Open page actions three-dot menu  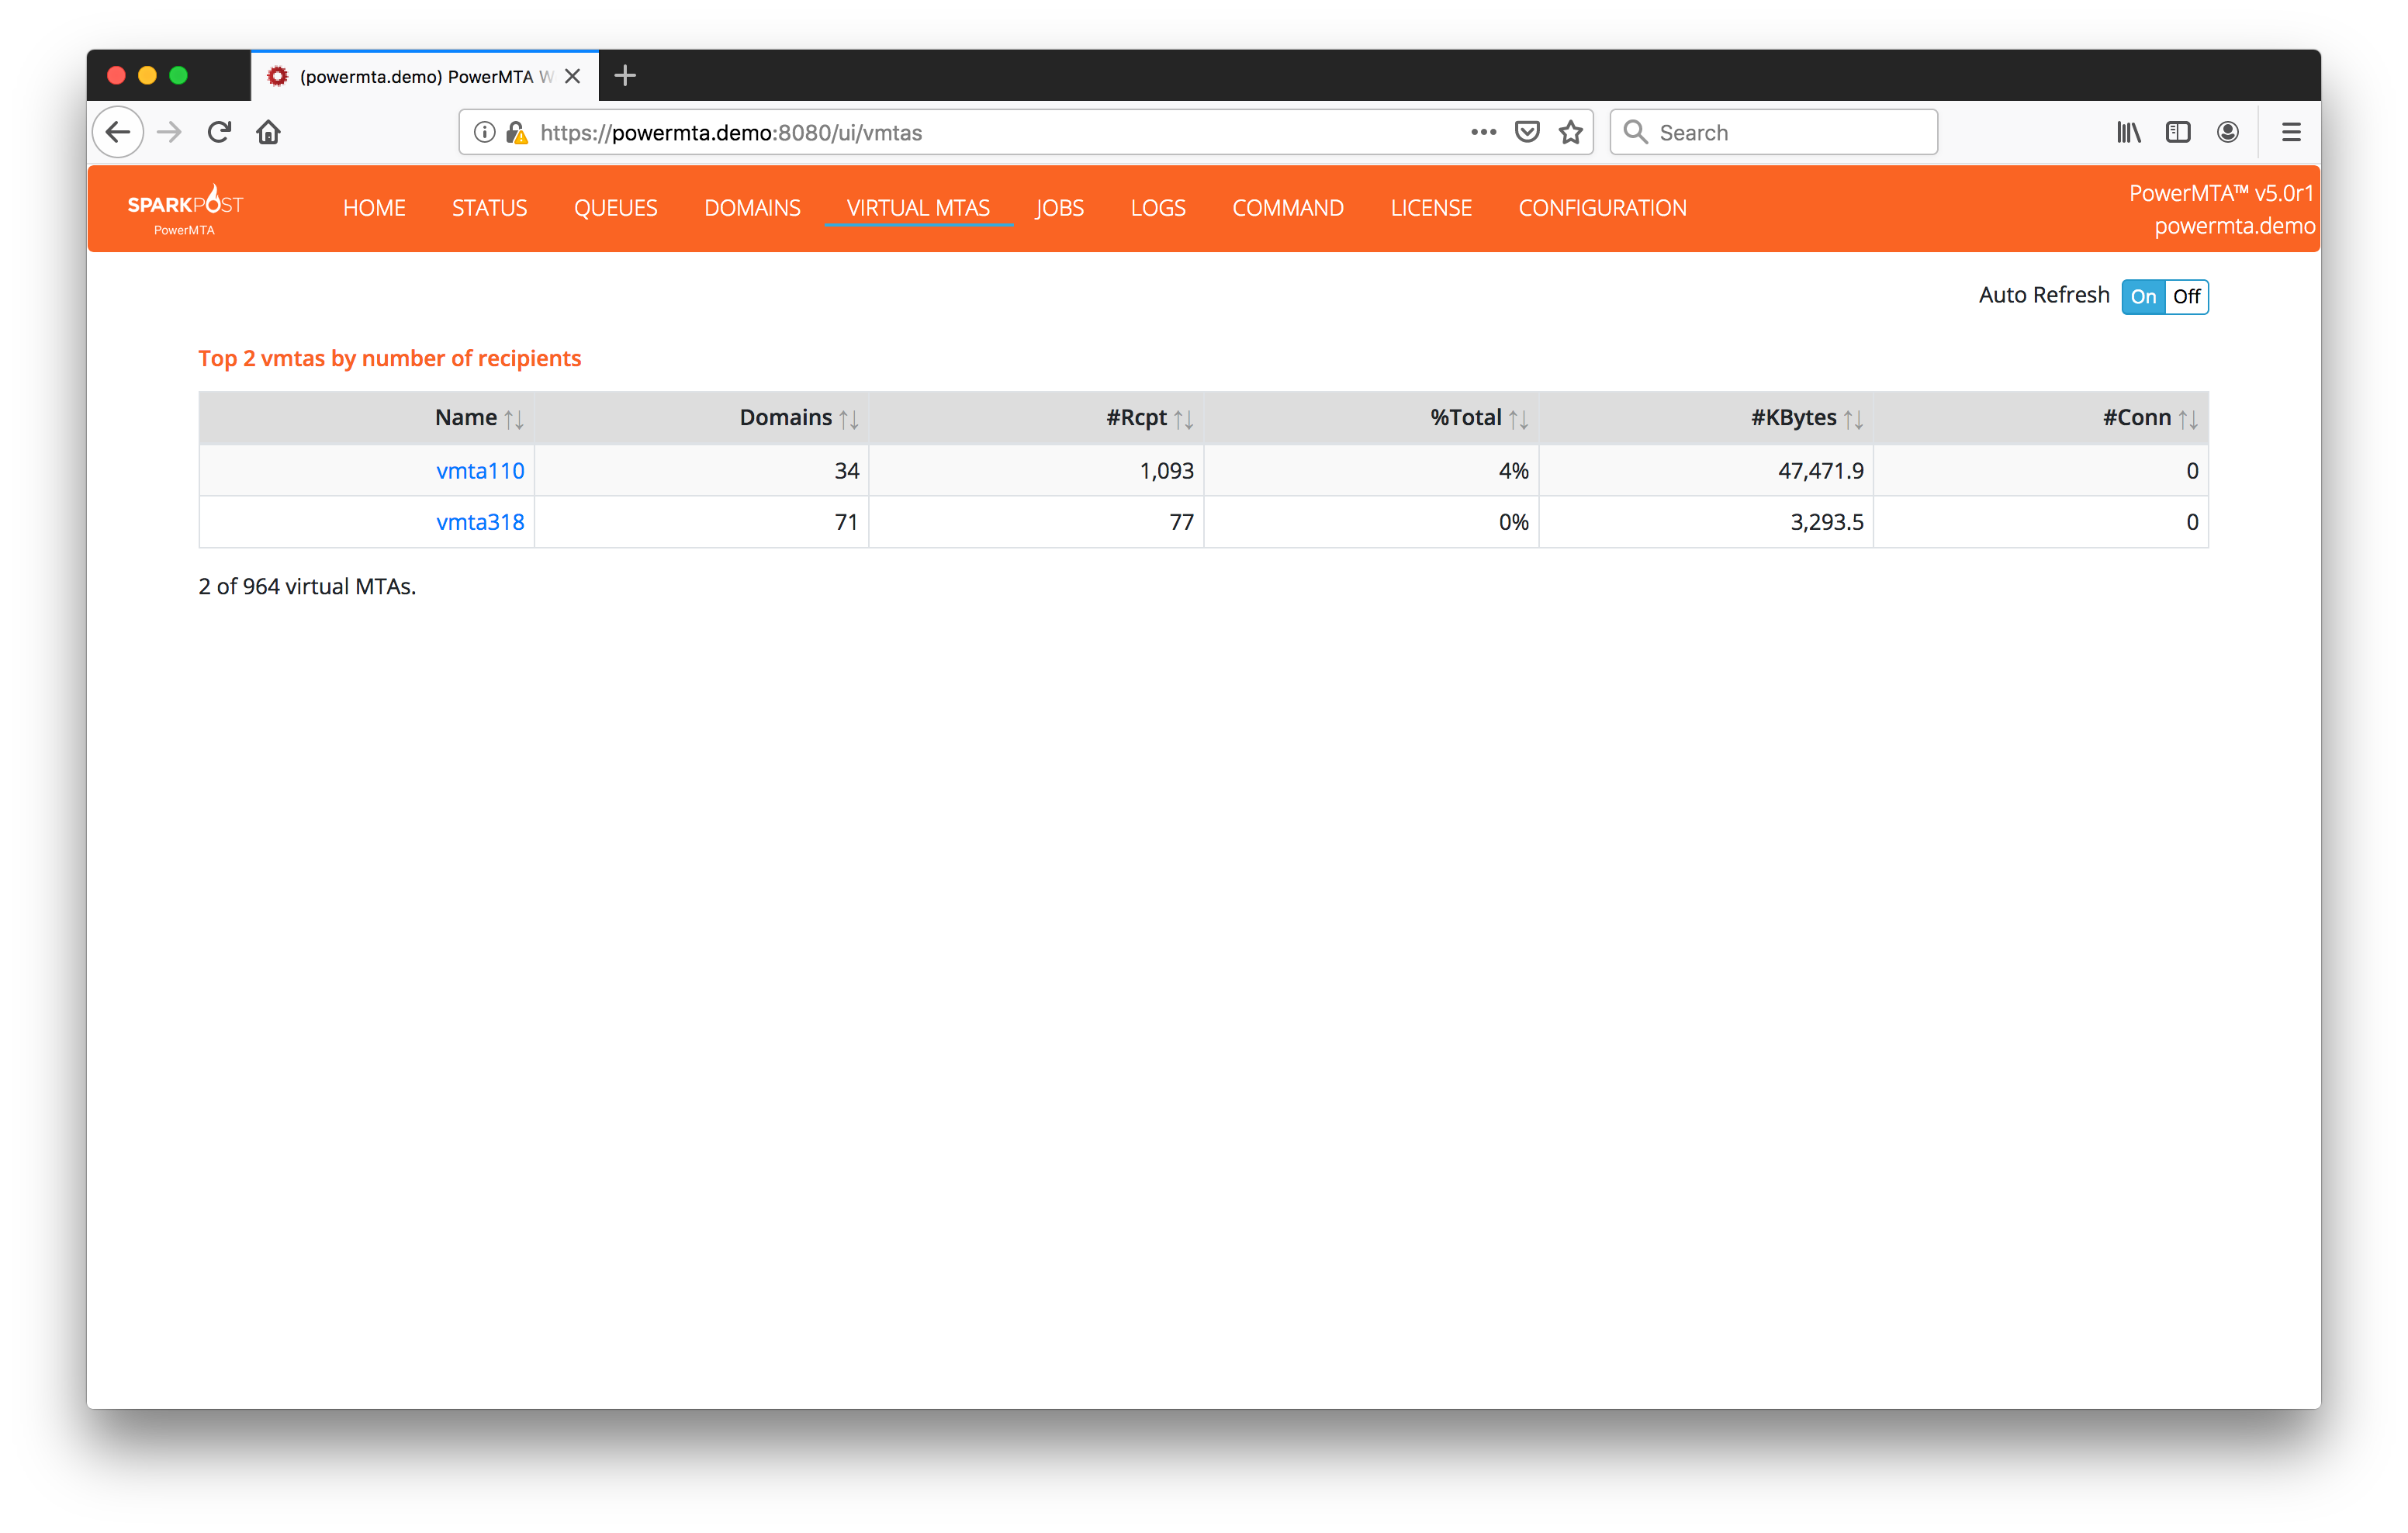pos(1483,132)
